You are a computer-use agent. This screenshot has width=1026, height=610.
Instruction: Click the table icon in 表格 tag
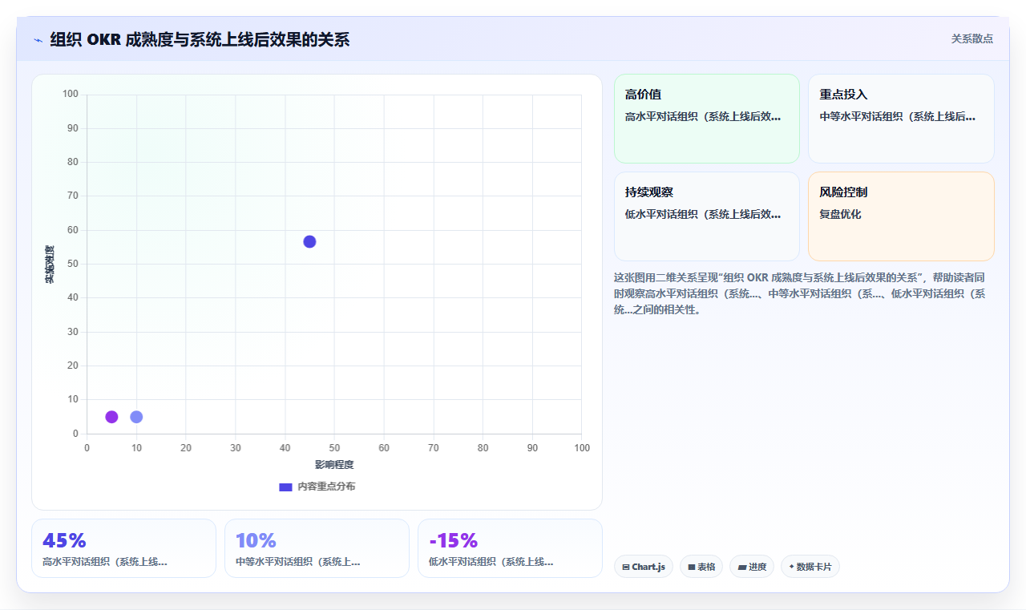[692, 567]
